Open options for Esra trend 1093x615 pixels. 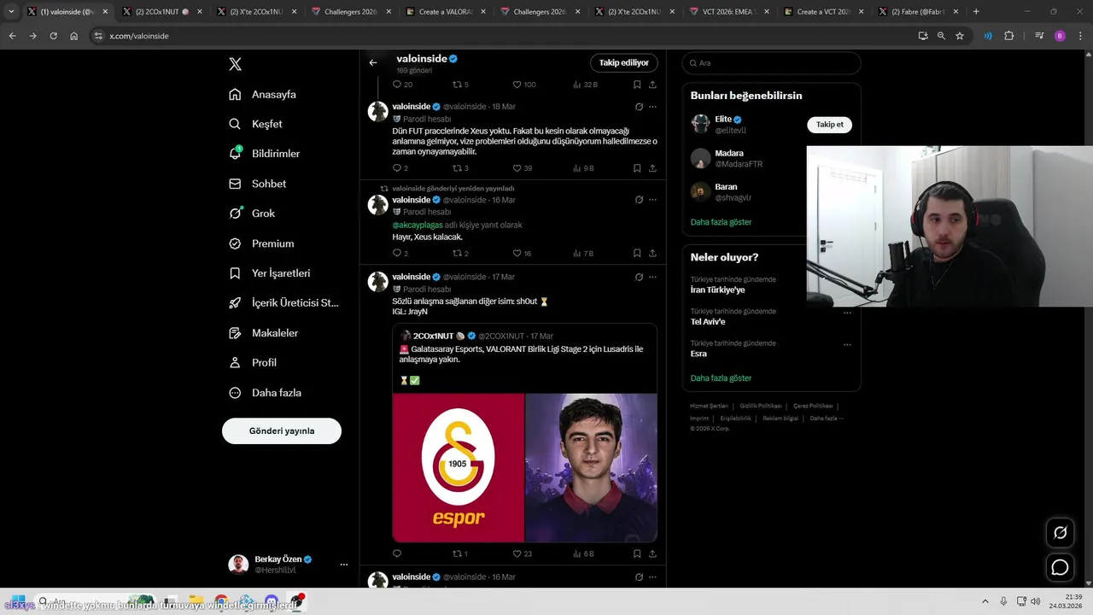click(x=847, y=345)
